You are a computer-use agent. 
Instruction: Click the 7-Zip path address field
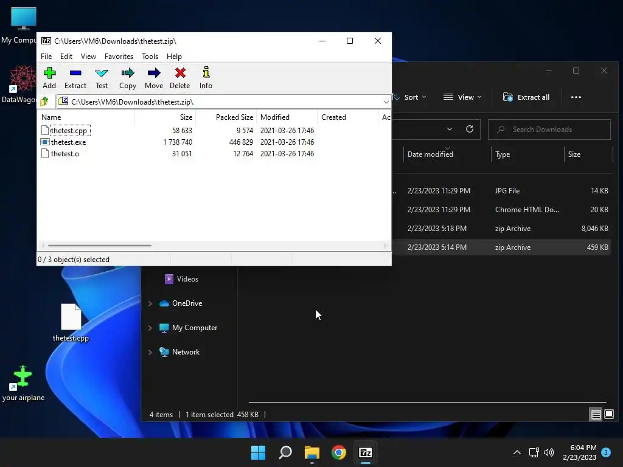[224, 102]
